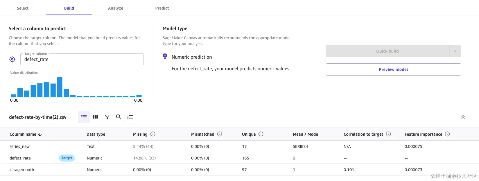Screen dimensions: 479x181
Task: Open the numbered list icon in toolbar
Action: [130, 117]
